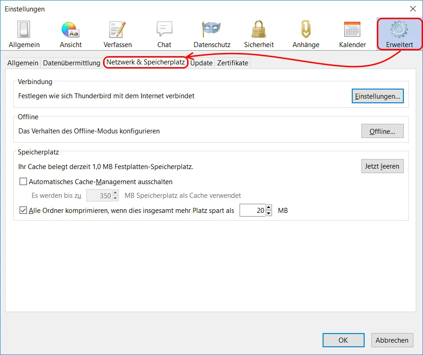Confirm the dialog with OK

(x=344, y=340)
